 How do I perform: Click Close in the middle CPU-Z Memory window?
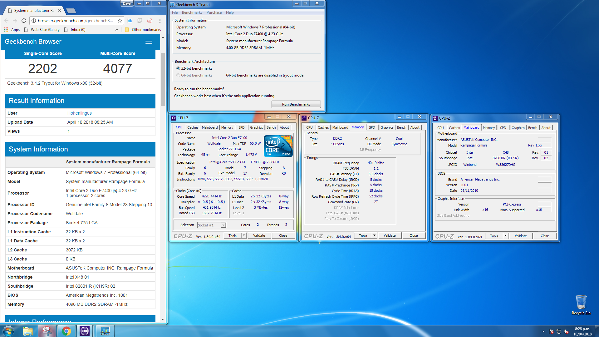(x=414, y=235)
